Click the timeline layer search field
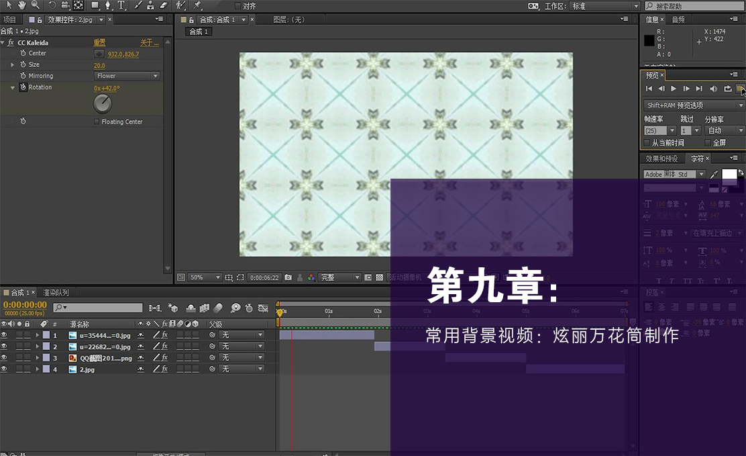 point(97,308)
